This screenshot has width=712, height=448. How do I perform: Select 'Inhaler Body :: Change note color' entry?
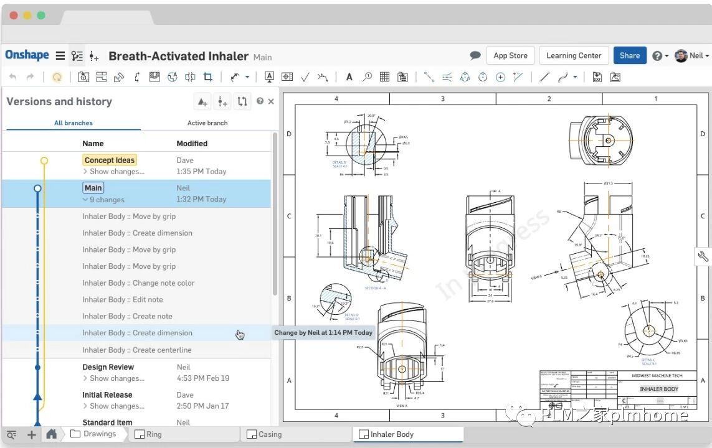(138, 283)
